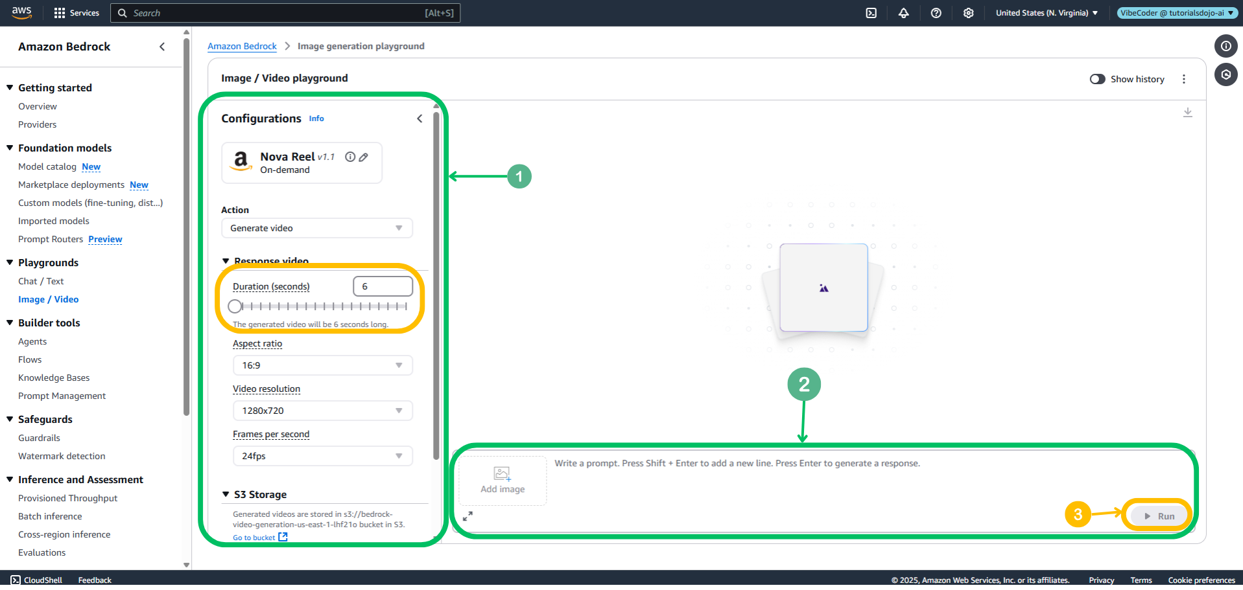Collapse the Amazon Bedrock sidebar
1243x590 pixels.
(x=162, y=47)
